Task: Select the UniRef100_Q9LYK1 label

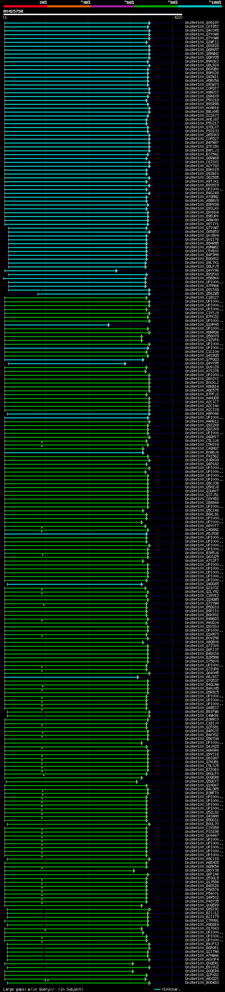Action: click(202, 263)
